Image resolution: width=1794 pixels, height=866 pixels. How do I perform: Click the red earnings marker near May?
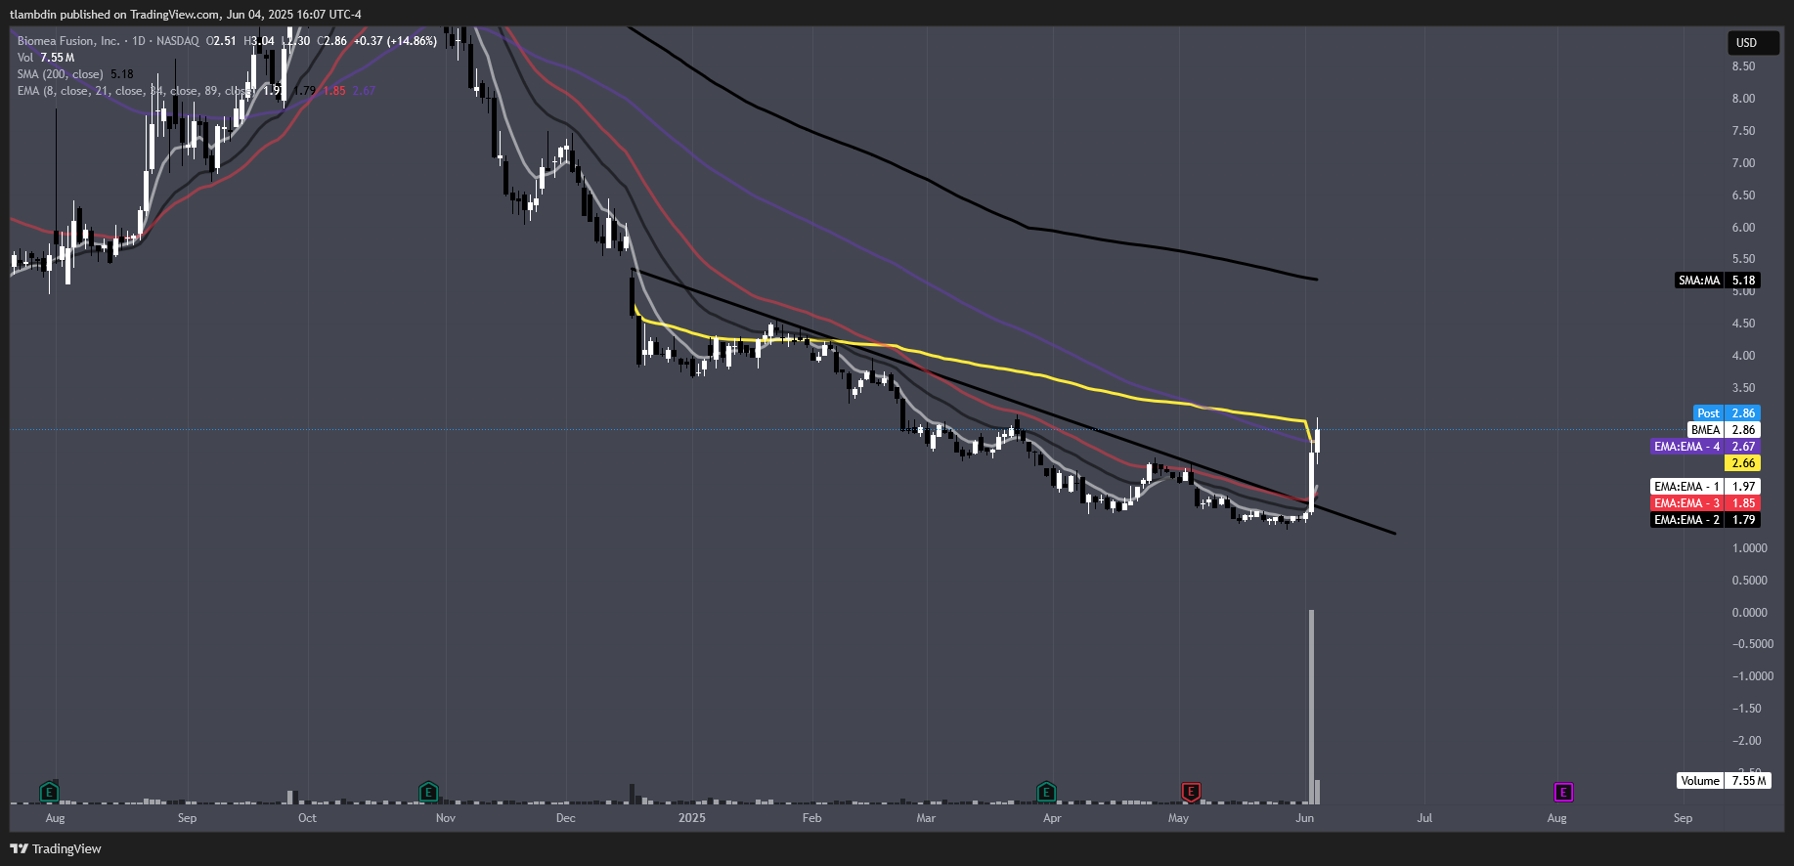click(1191, 792)
